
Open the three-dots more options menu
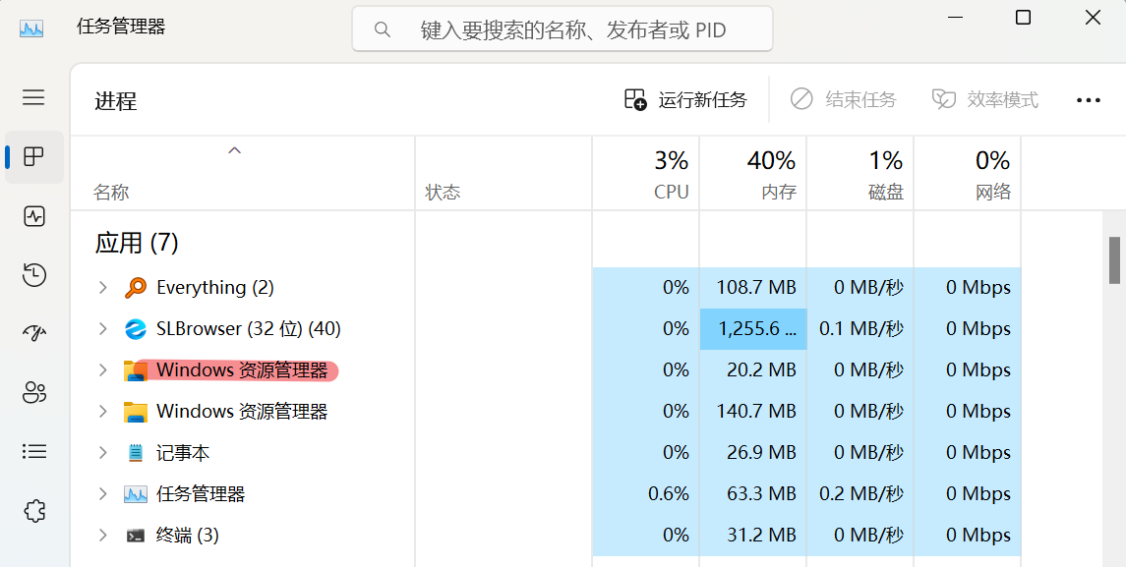click(x=1088, y=100)
